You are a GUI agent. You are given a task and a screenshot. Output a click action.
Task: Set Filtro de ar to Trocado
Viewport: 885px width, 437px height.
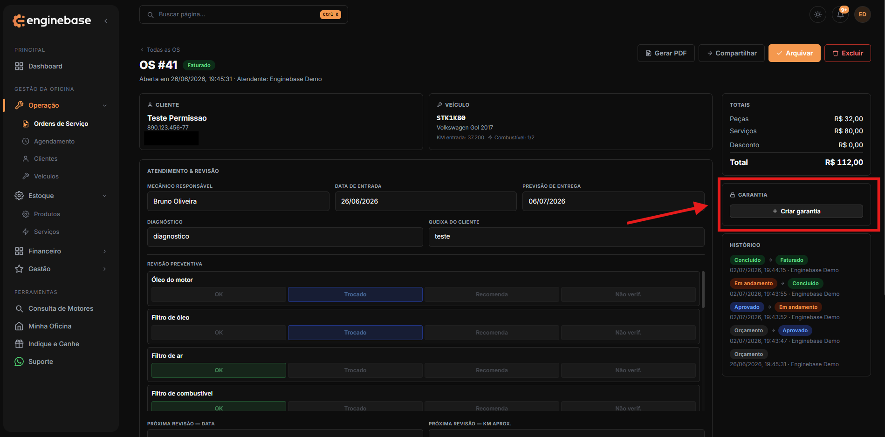pos(355,370)
